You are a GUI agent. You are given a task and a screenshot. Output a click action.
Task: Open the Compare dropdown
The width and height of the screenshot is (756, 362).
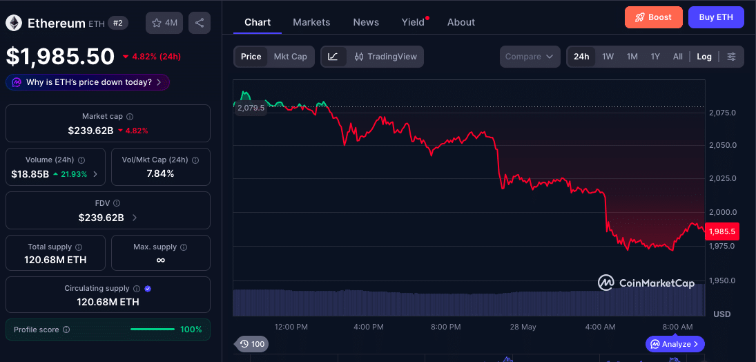point(530,57)
